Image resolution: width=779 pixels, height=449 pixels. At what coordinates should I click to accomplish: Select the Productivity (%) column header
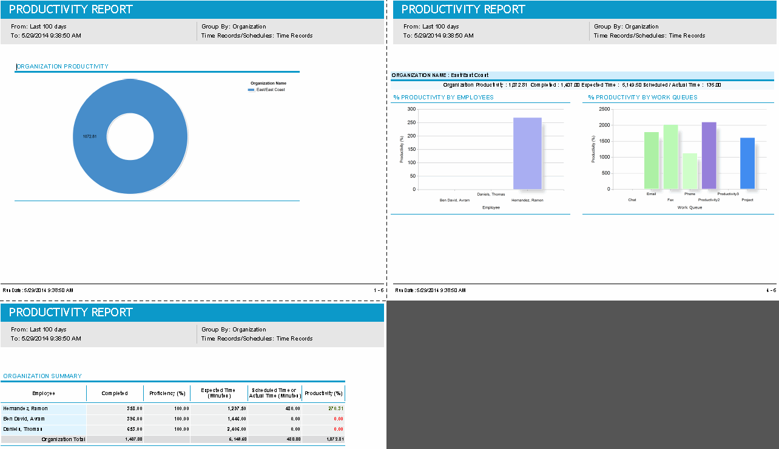324,393
